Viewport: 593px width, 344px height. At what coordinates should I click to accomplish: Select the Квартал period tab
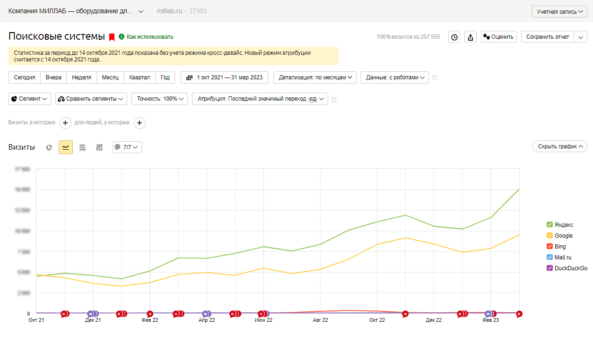click(140, 77)
